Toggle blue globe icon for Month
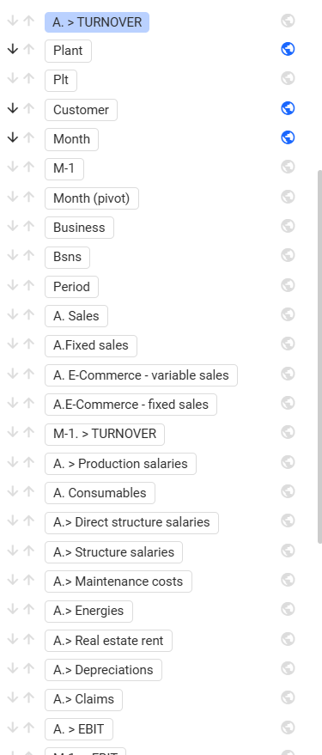The image size is (322, 755). [x=288, y=137]
